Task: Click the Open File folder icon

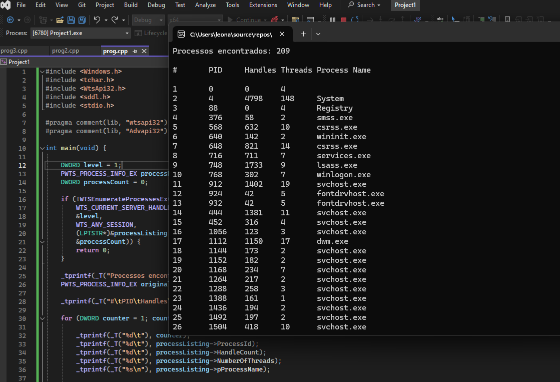Action: pyautogui.click(x=60, y=20)
